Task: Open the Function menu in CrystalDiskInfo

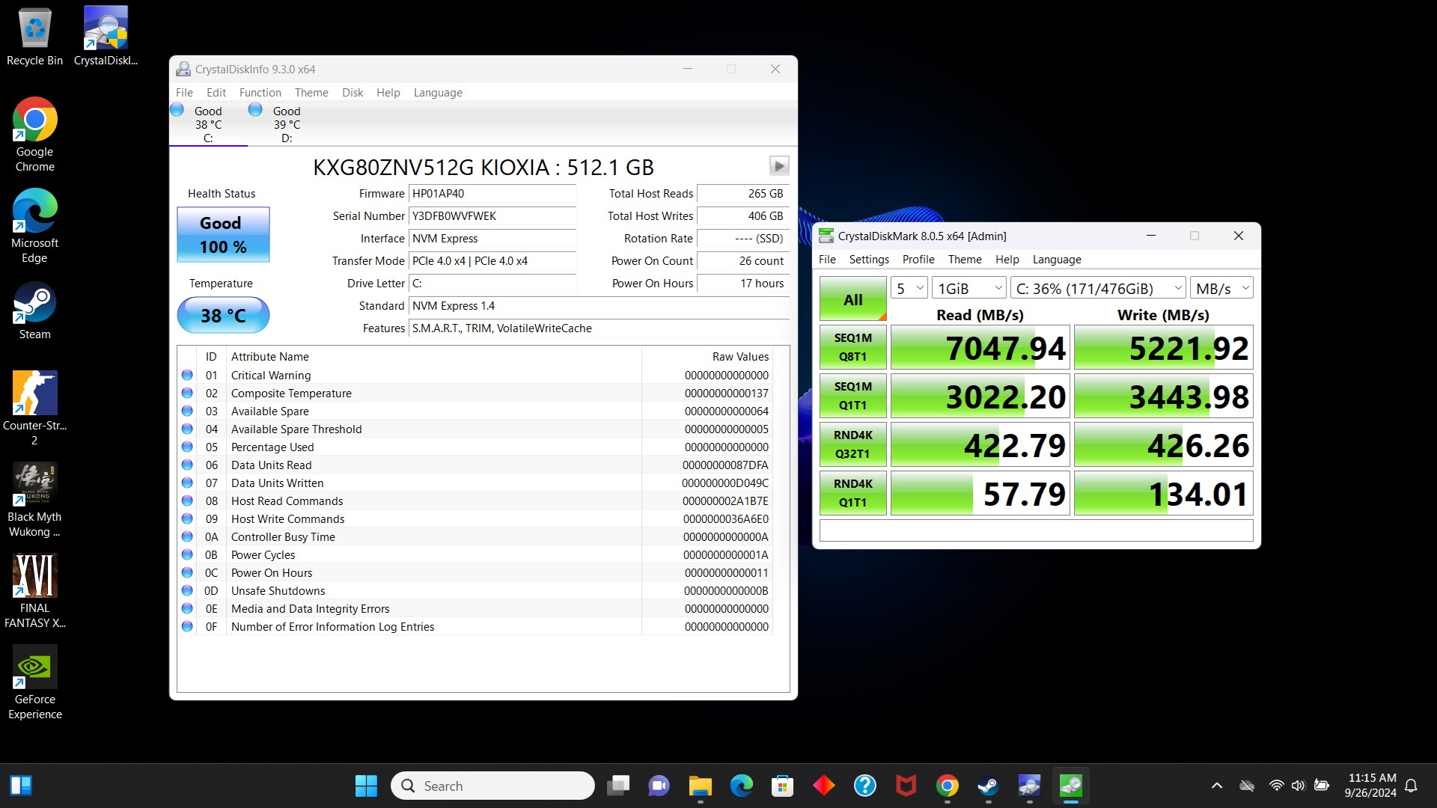Action: pyautogui.click(x=260, y=93)
